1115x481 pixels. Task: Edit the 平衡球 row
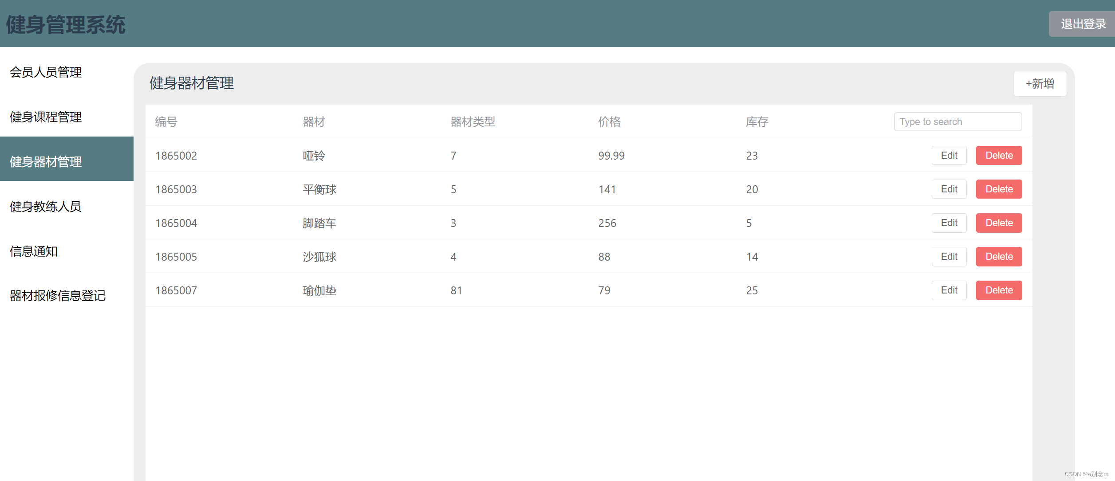949,189
